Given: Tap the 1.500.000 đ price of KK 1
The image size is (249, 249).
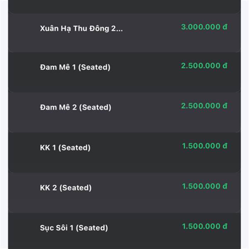Looking at the screenshot, I should pyautogui.click(x=205, y=146).
